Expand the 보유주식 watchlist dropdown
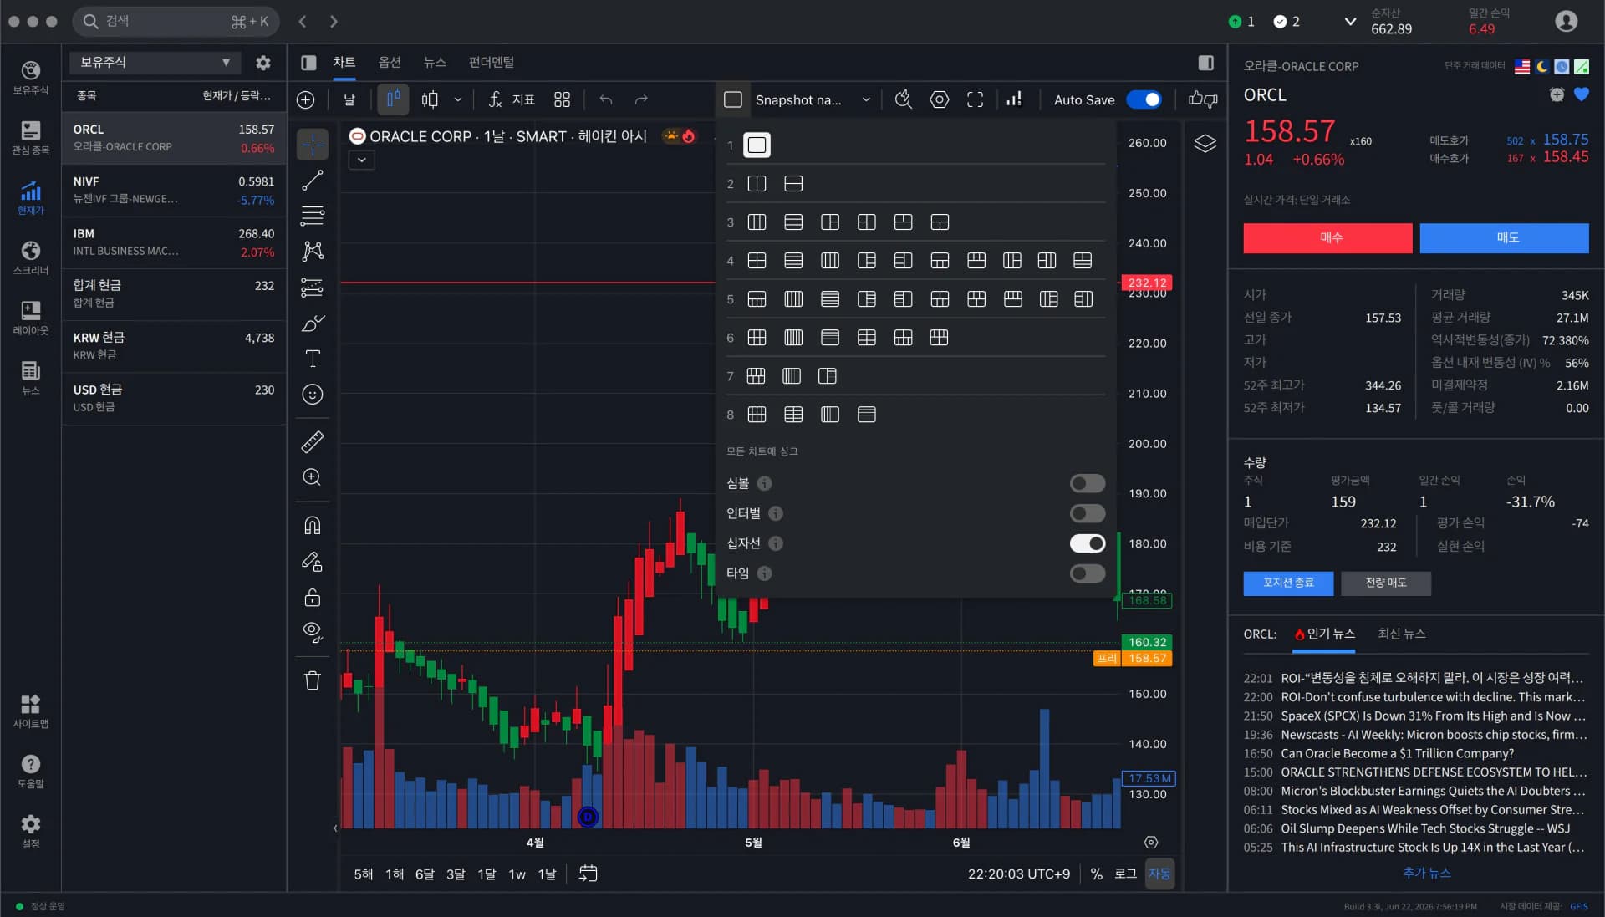1605x917 pixels. (155, 63)
